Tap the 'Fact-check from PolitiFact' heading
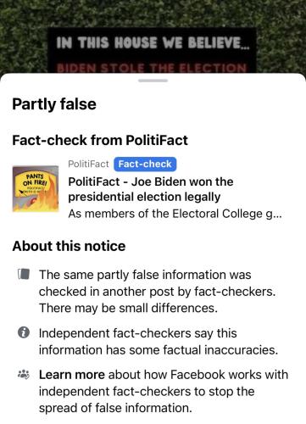306x424 pixels. (100, 140)
